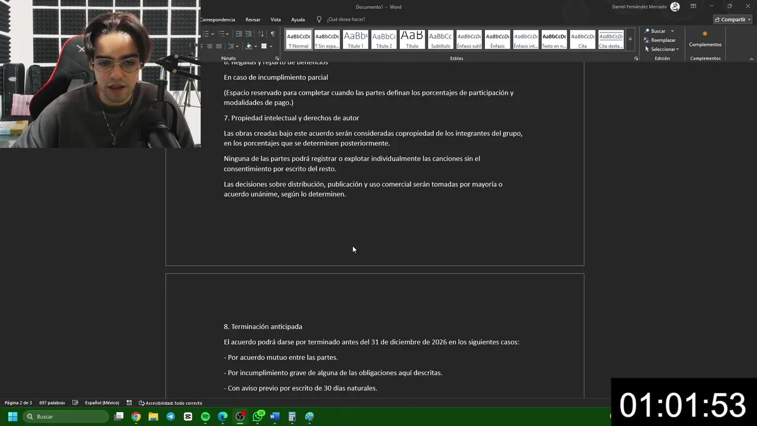This screenshot has width=757, height=426.
Task: Click taskbar Buscar search box
Action: (66, 417)
